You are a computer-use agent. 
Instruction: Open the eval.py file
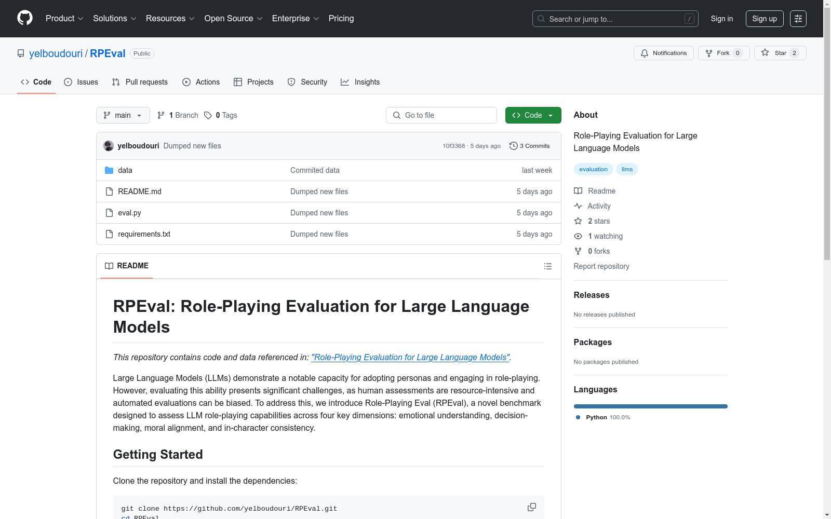tap(130, 213)
